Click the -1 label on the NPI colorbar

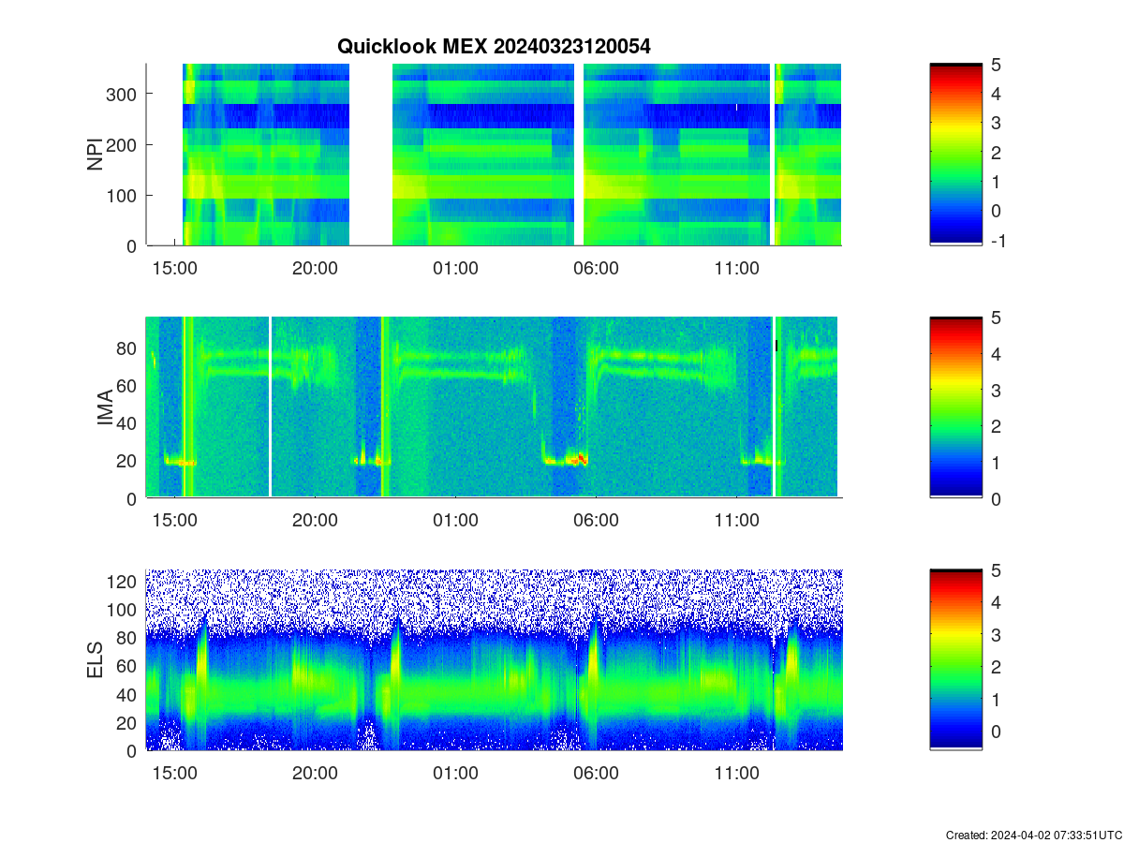point(998,241)
